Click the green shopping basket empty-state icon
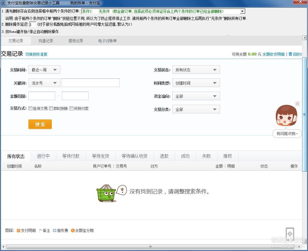 106,193
